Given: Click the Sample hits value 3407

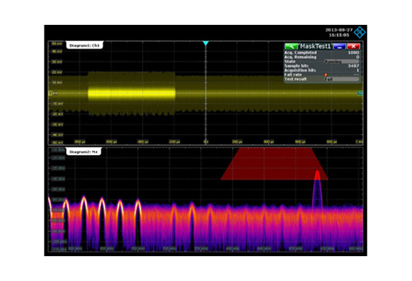Looking at the screenshot, I should 354,66.
